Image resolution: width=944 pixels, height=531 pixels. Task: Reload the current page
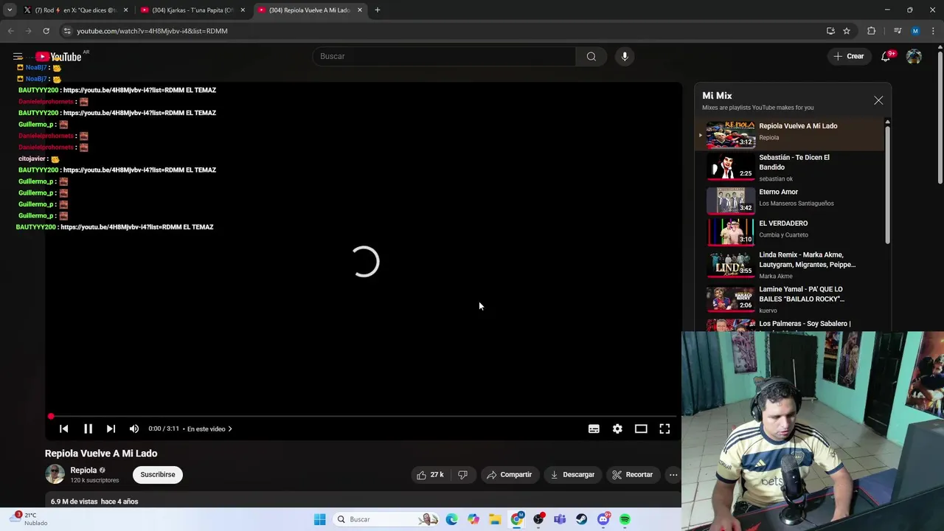pyautogui.click(x=46, y=31)
